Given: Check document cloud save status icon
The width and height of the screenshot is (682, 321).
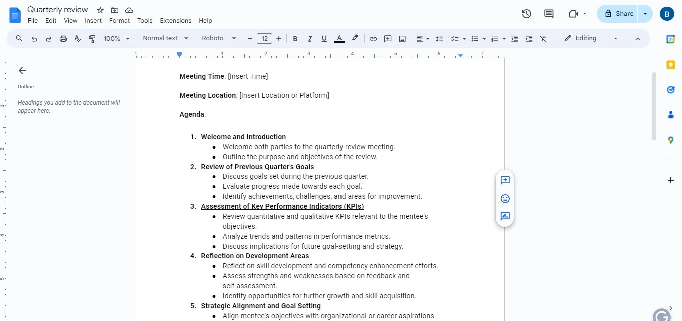Looking at the screenshot, I should click(129, 10).
